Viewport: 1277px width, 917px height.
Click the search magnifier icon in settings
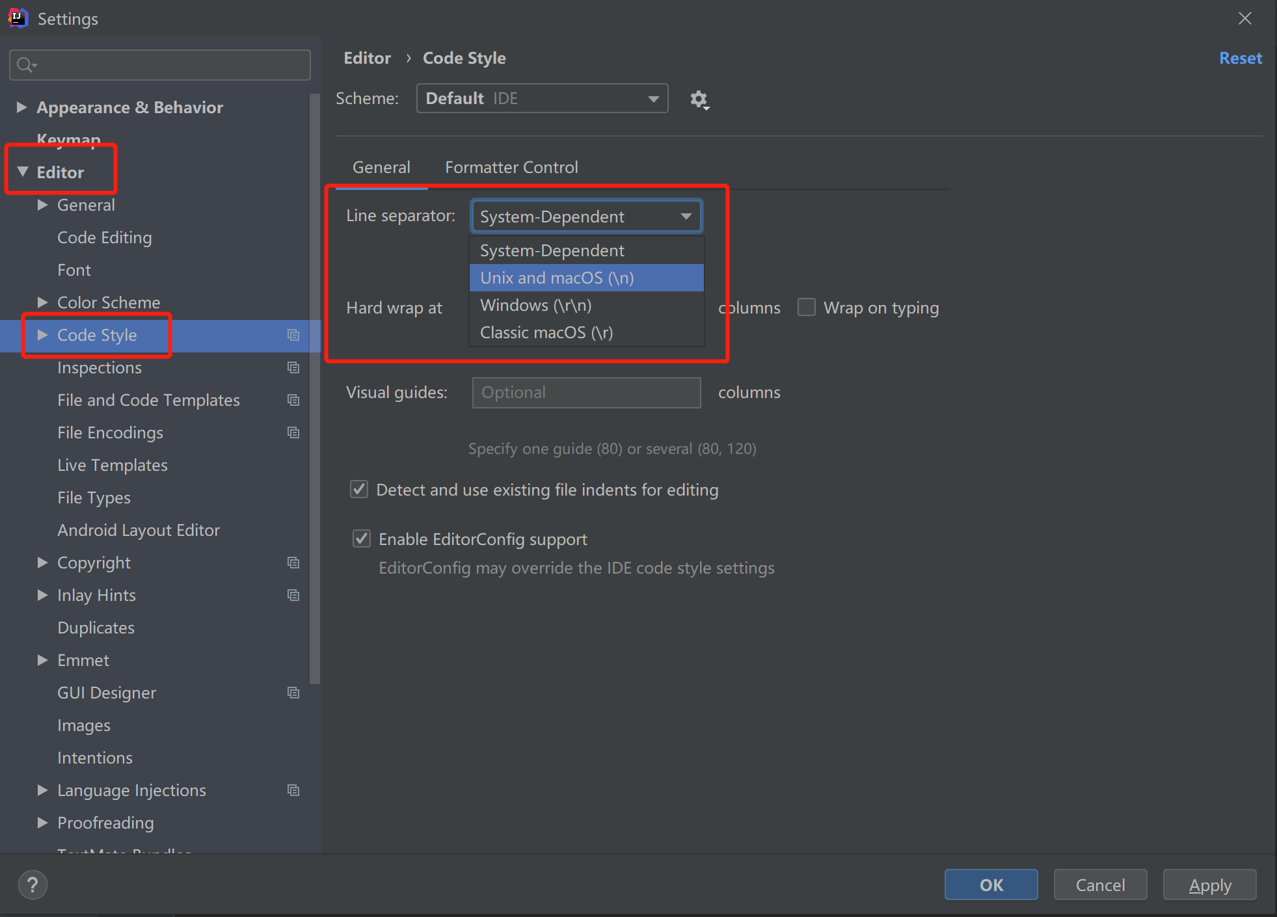[x=26, y=65]
